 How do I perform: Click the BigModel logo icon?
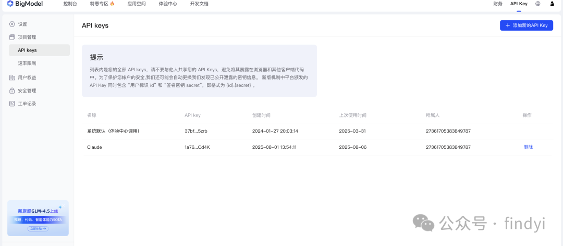(x=10, y=4)
